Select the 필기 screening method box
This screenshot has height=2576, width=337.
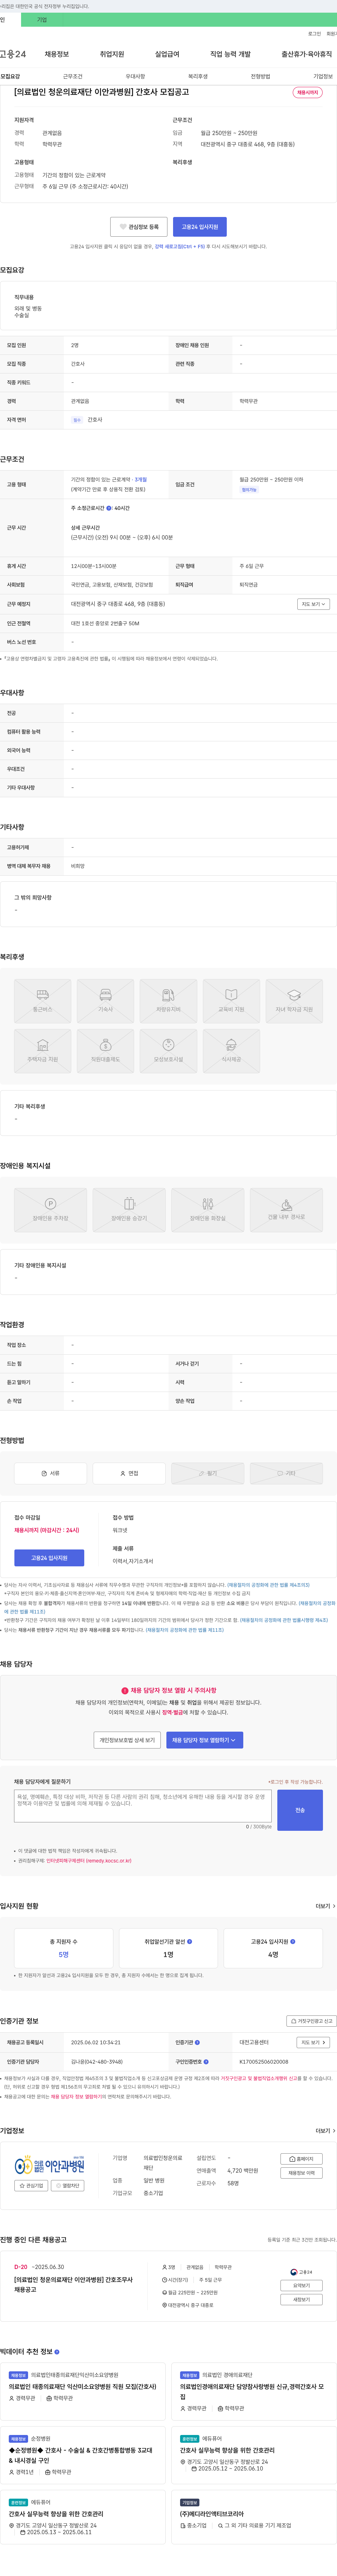tap(207, 1473)
